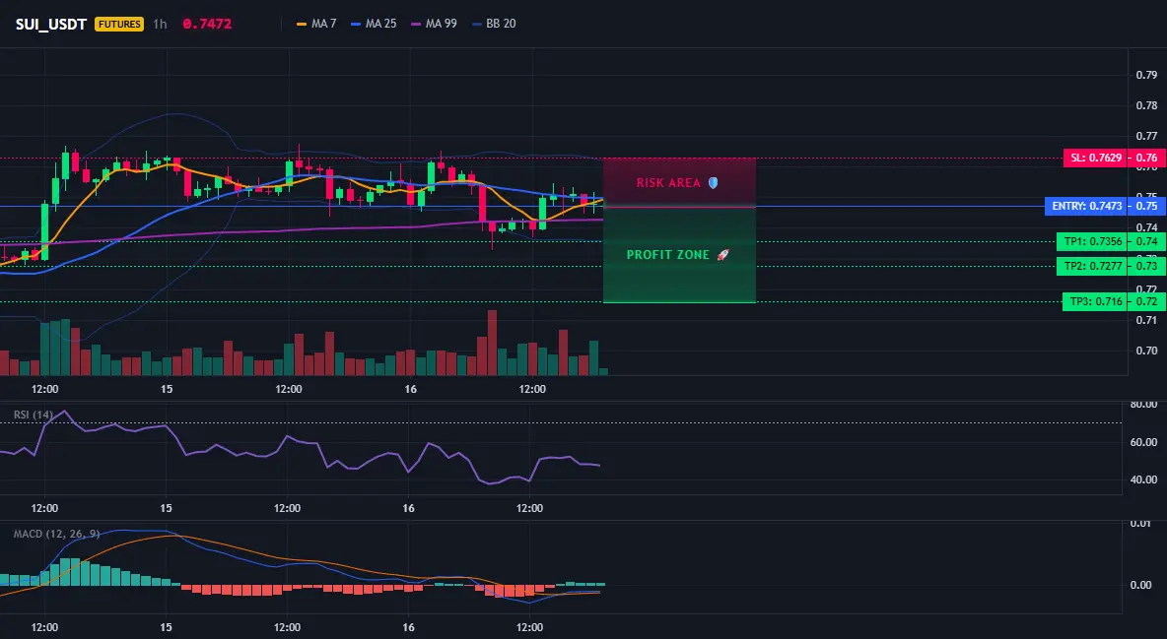Click the TP2: 0.7277 price label
Image resolution: width=1167 pixels, height=639 pixels.
(1092, 266)
